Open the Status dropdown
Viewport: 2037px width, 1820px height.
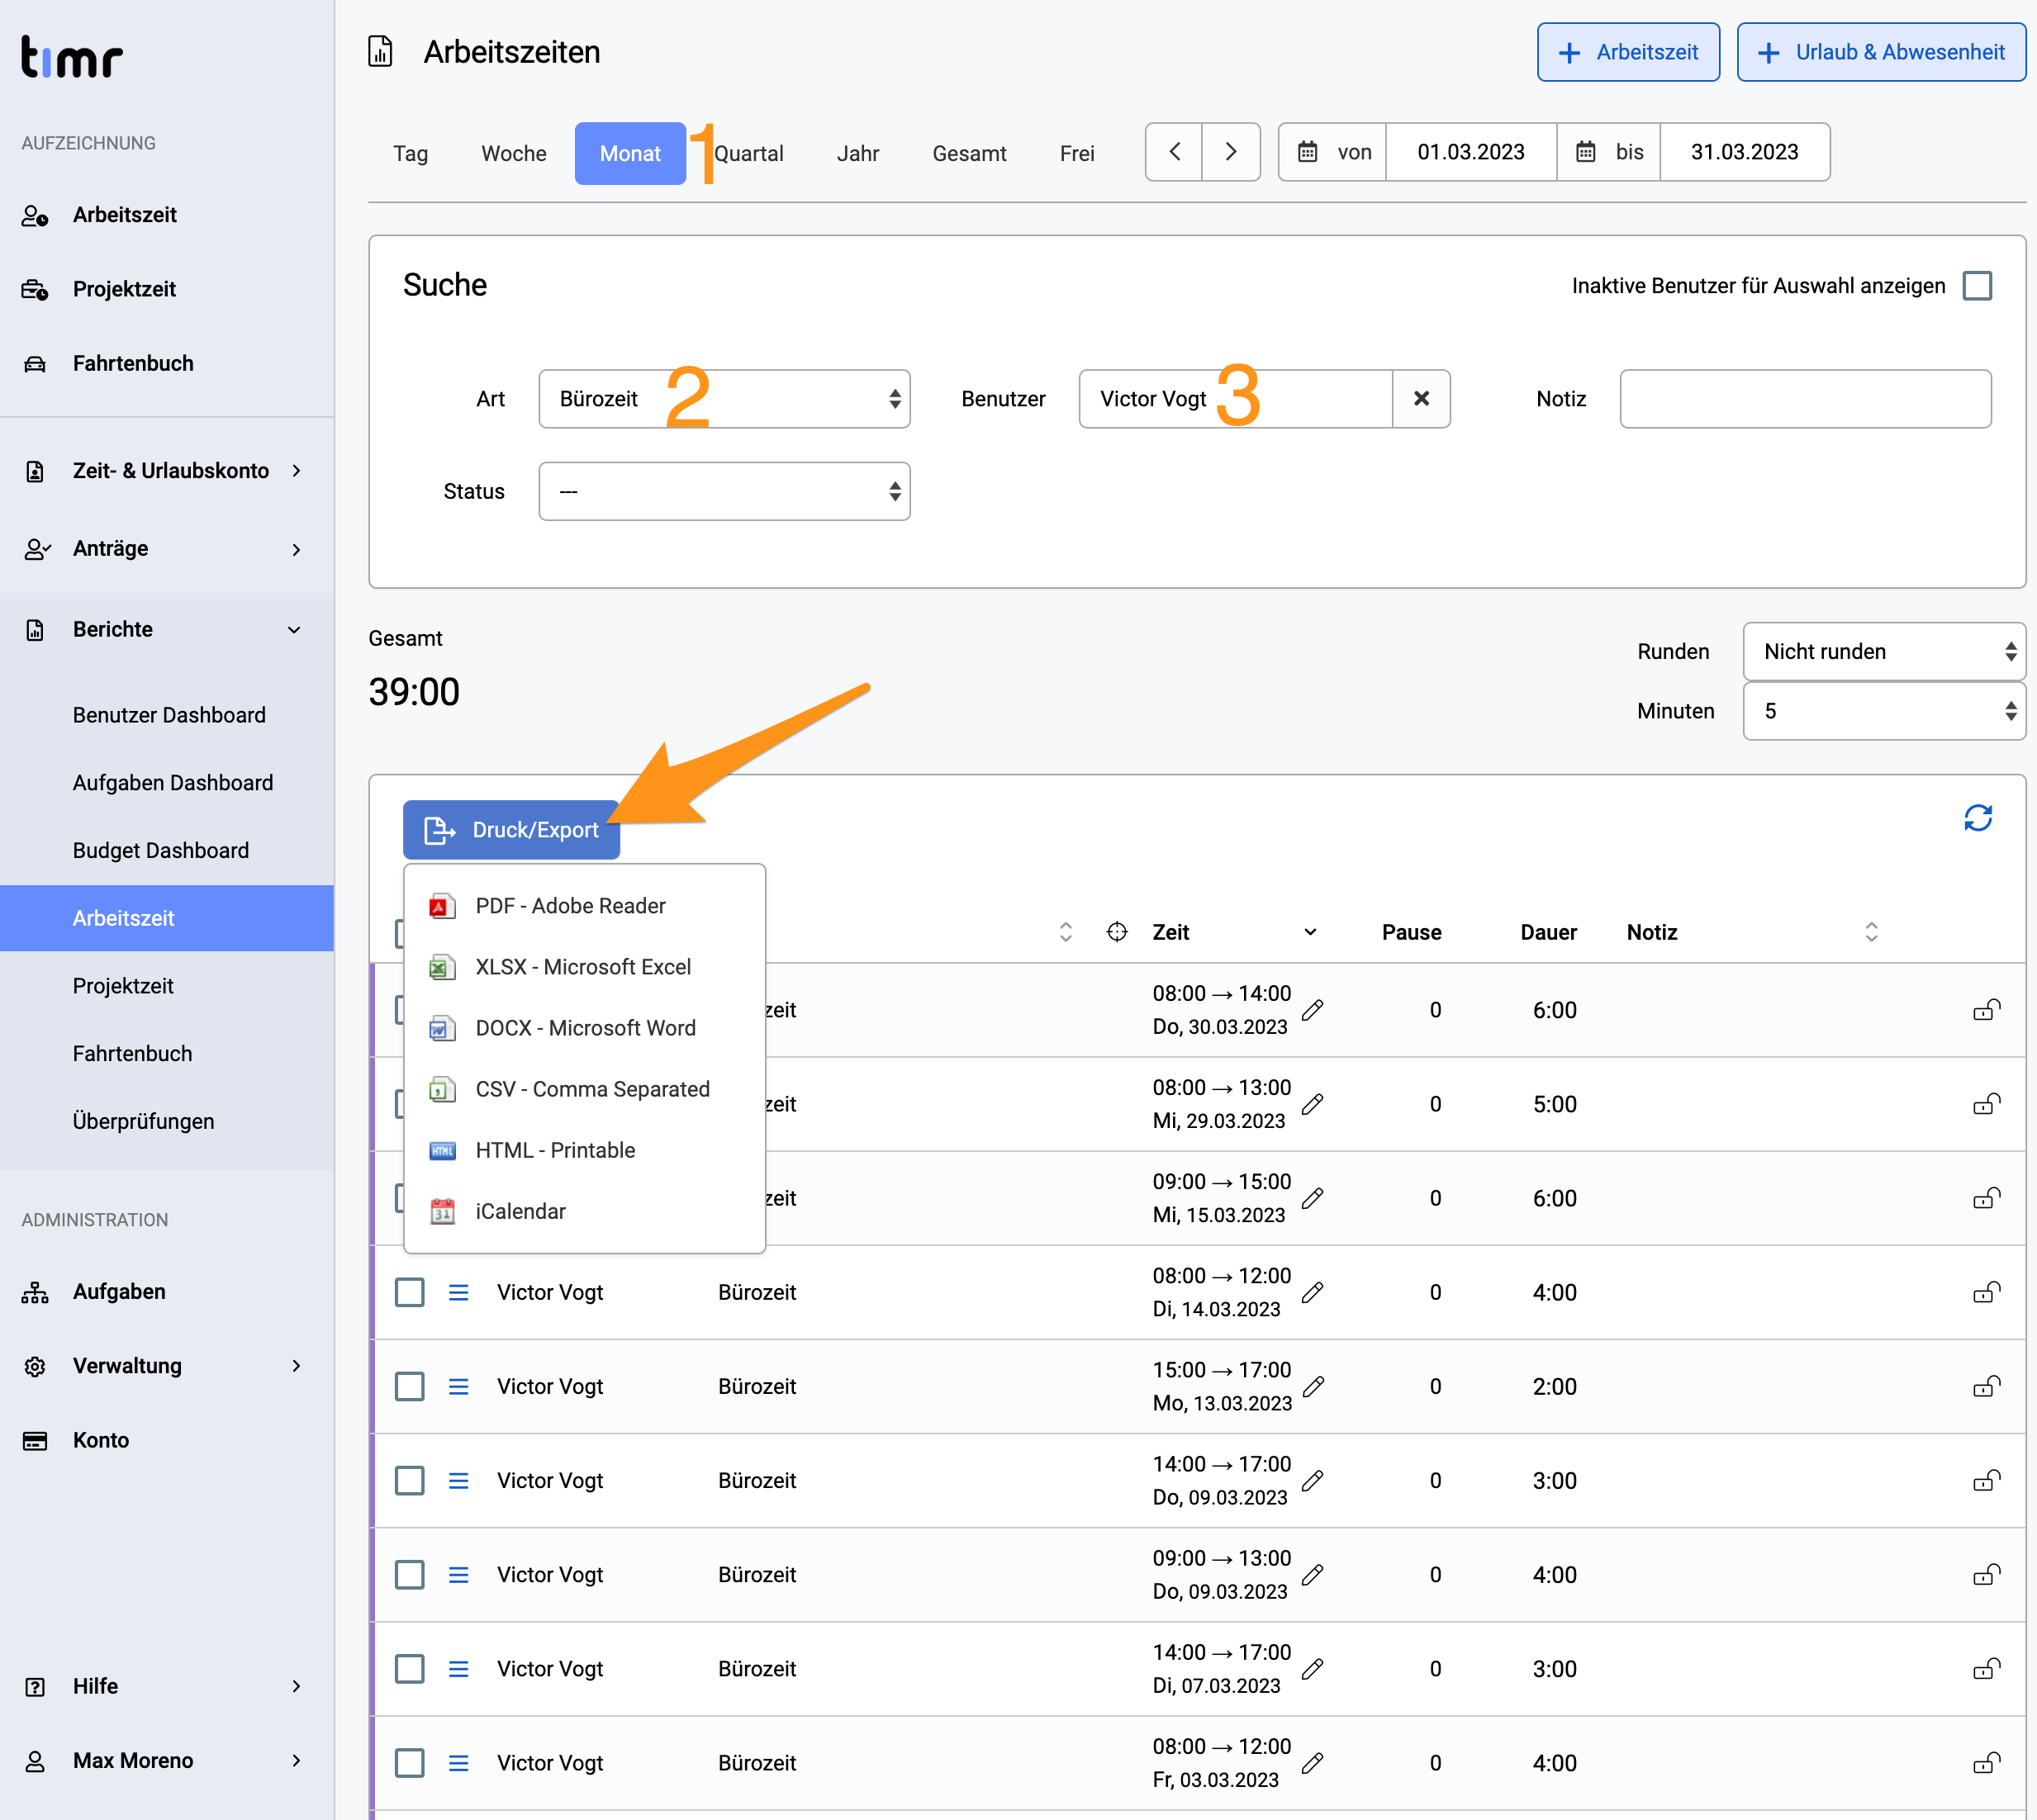coord(724,491)
